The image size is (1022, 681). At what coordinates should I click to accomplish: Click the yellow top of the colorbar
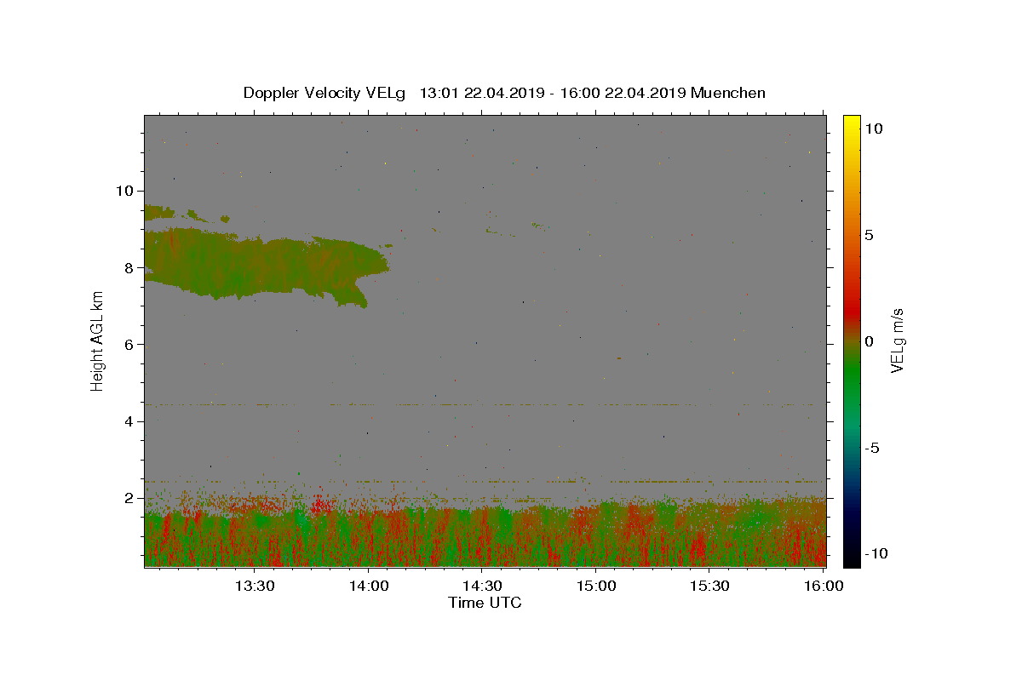pos(851,120)
